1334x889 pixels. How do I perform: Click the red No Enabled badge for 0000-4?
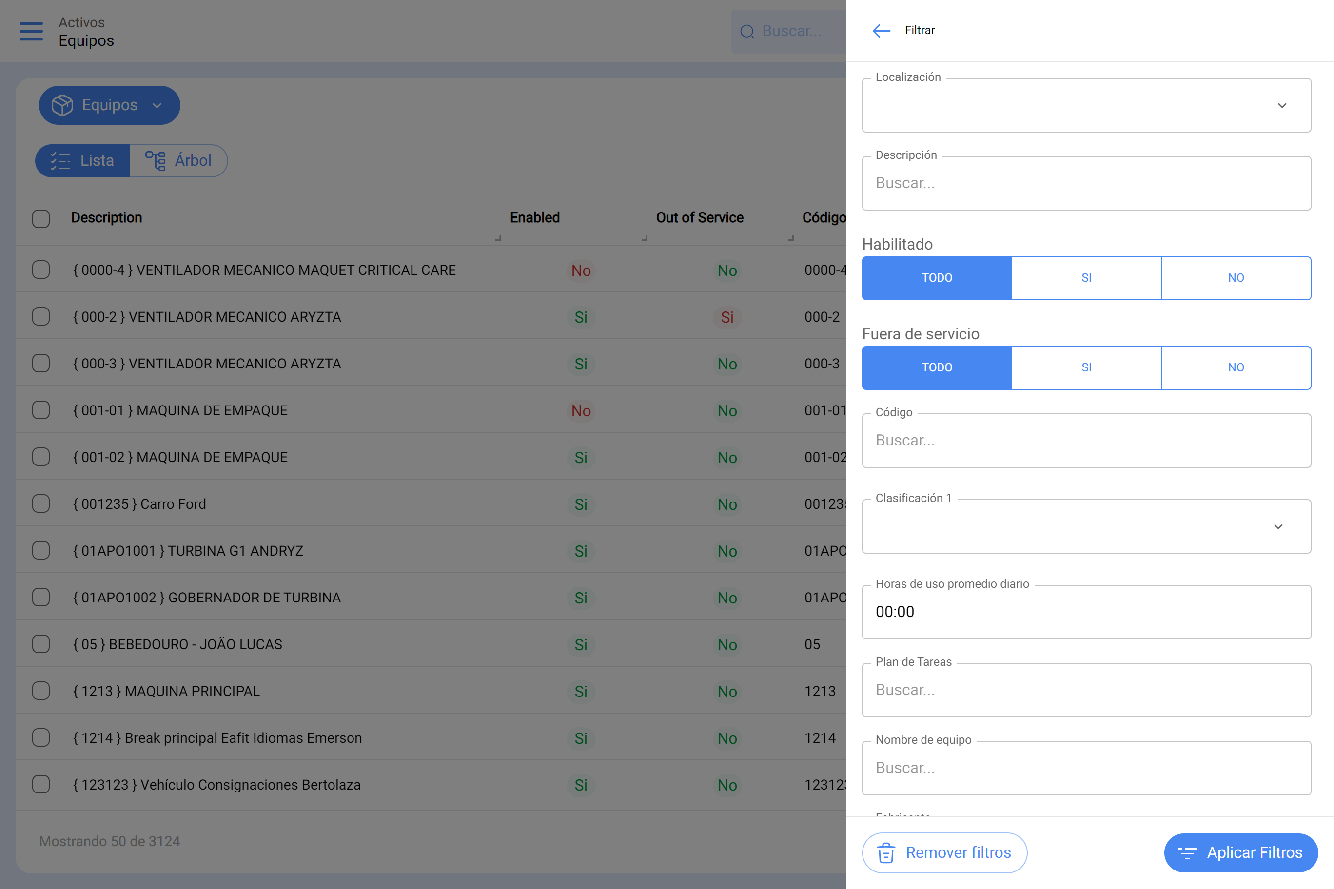click(x=581, y=271)
